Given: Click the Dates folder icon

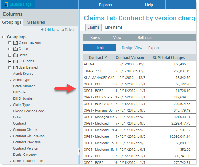Looking at the screenshot, I should [16, 55].
